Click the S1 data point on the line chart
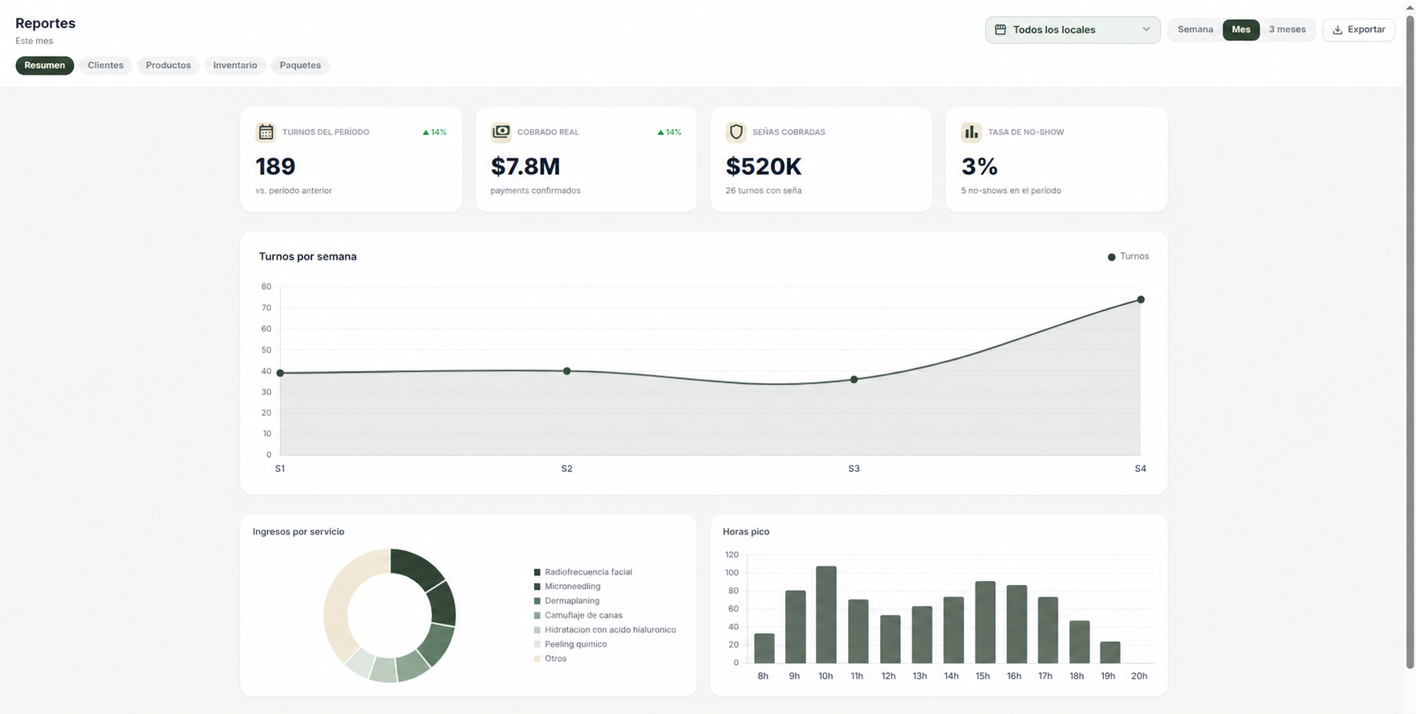This screenshot has width=1416, height=714. coord(280,373)
